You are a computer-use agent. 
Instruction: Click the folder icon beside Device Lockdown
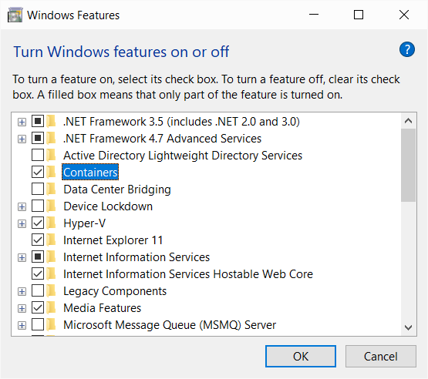coord(51,206)
